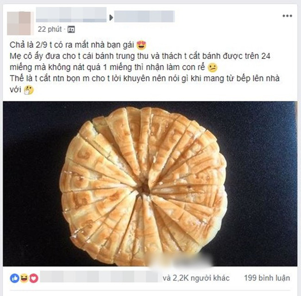Open the '22 phút' timestamp link
The width and height of the screenshot is (301, 296).
50,29
